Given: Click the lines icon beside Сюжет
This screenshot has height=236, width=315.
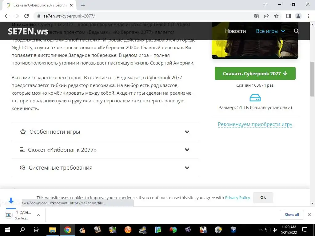Looking at the screenshot, I should pyautogui.click(x=22, y=150).
